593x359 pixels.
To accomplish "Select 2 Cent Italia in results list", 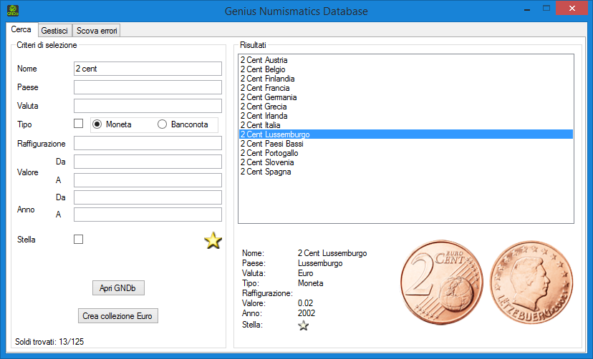I will coord(261,125).
